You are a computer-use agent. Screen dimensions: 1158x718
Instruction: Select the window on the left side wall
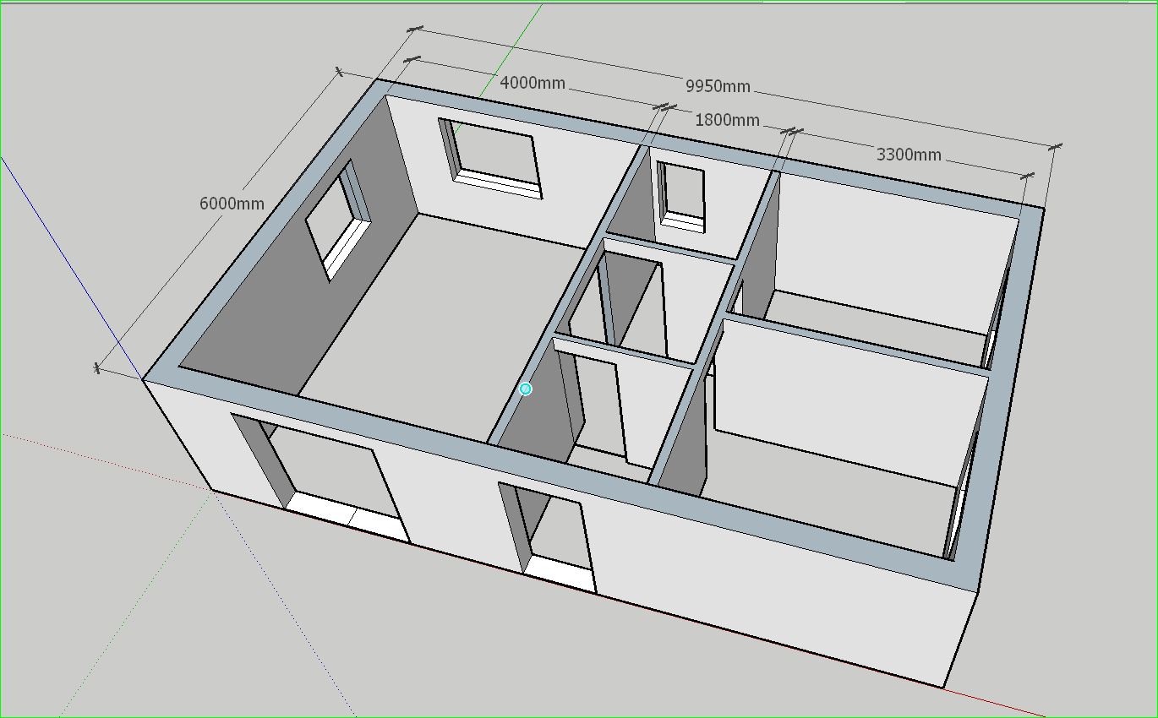click(336, 220)
